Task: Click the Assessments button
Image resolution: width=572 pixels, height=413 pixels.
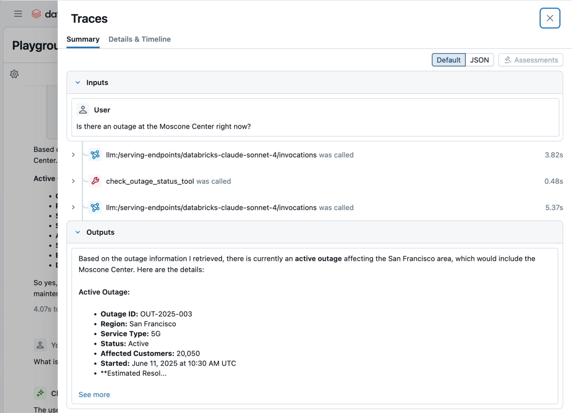Action: [x=531, y=60]
